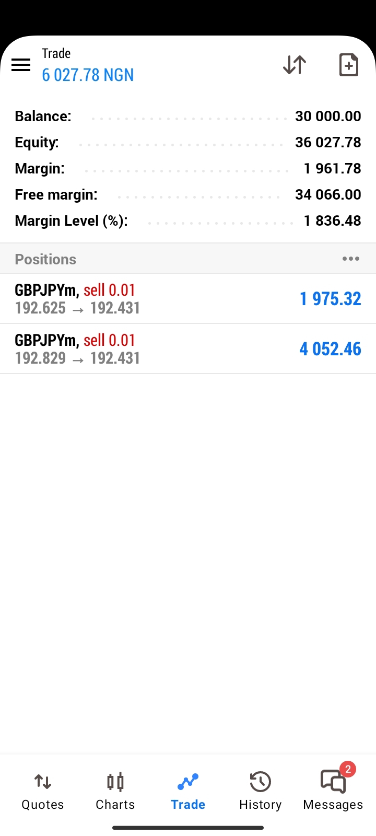Tap the 1 975.32 profit value
This screenshot has width=376, height=836.
(330, 299)
